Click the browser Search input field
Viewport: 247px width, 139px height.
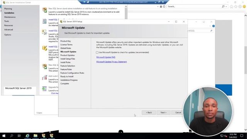194,7
